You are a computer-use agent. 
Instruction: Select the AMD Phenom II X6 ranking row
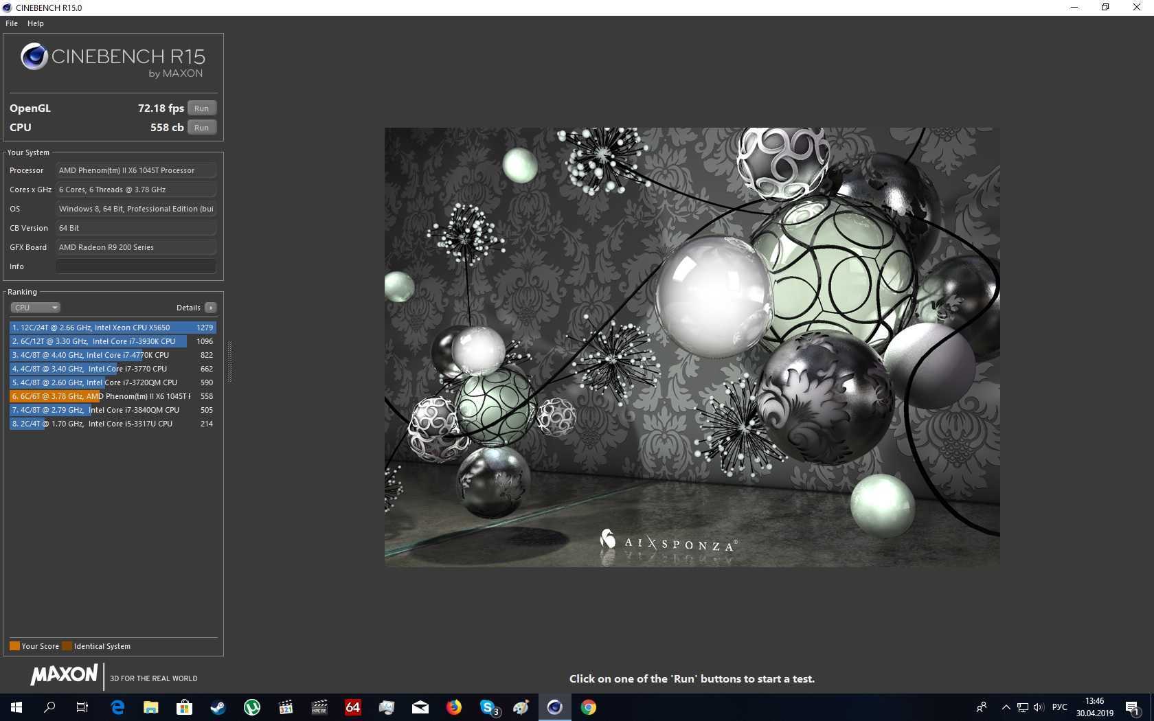(x=113, y=396)
